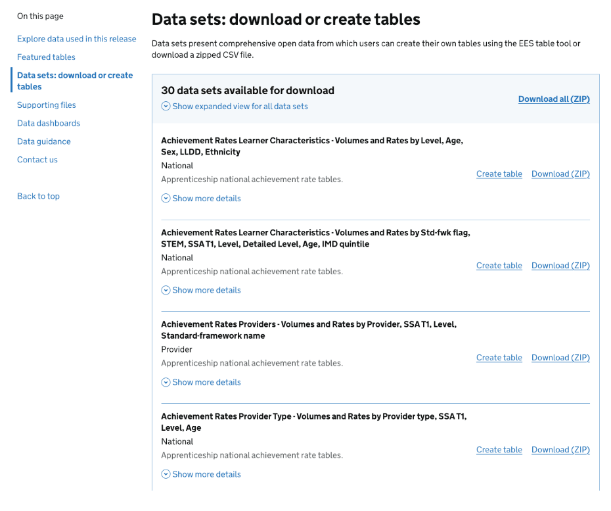The height and width of the screenshot is (511, 611).
Task: Create table for the Provider Type dataset
Action: coord(499,450)
